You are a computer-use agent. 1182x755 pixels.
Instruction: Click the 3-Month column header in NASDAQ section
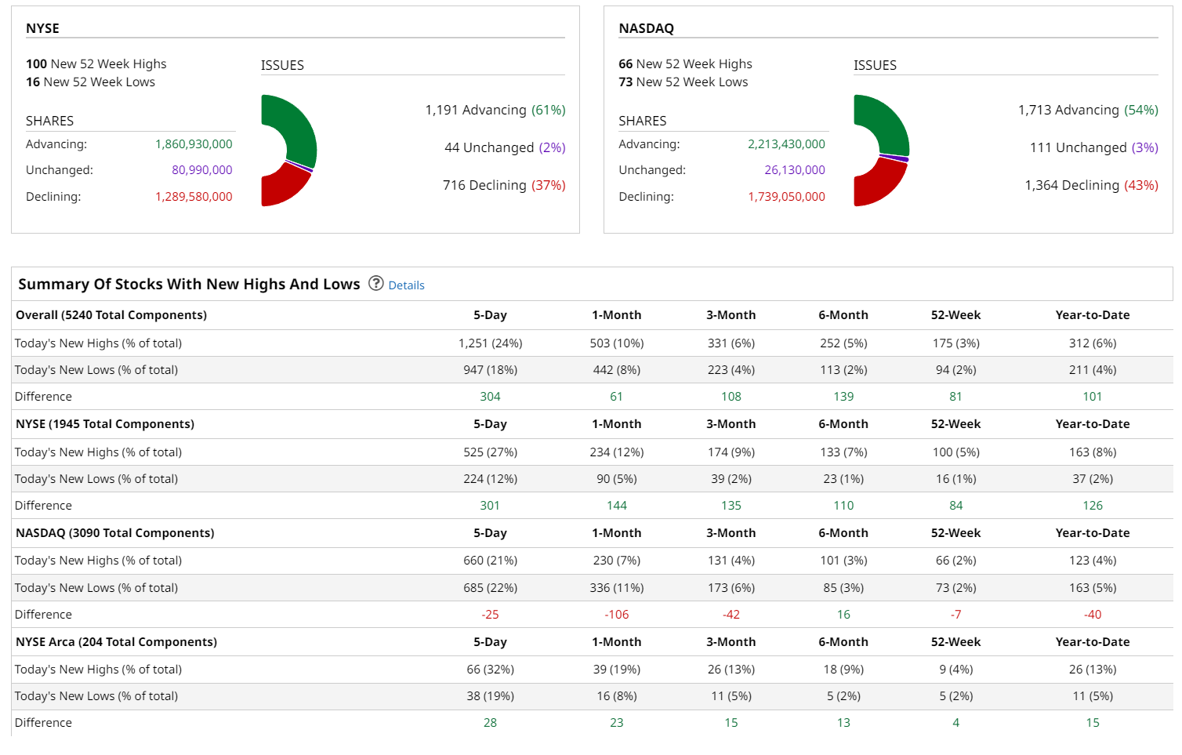tap(731, 533)
